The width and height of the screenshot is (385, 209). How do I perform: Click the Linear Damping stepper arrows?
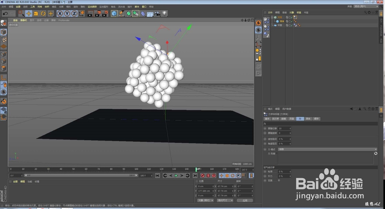point(290,139)
